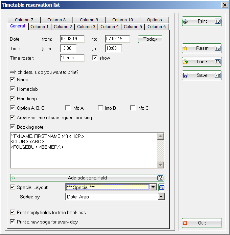The image size is (230, 235).
Task: Click the red X icon on Quit button
Action: (185, 223)
